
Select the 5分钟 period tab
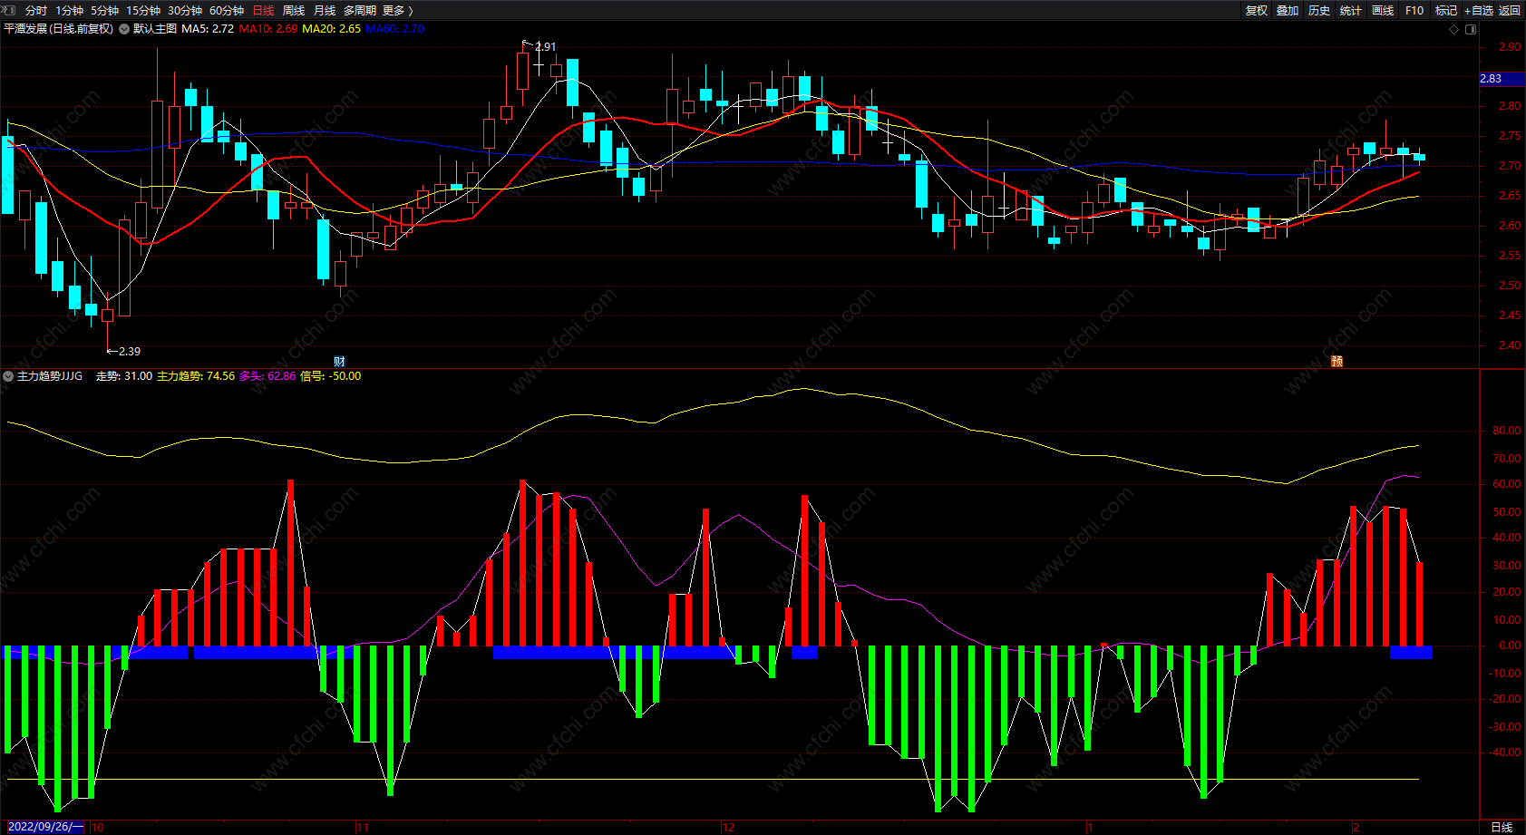click(104, 11)
